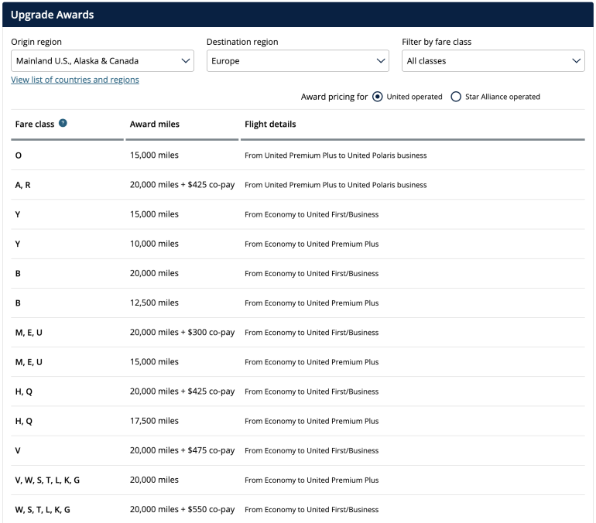Click the 20,000 miles + $550 co-pay cell
Screen dimensions: 596x523
(x=182, y=510)
